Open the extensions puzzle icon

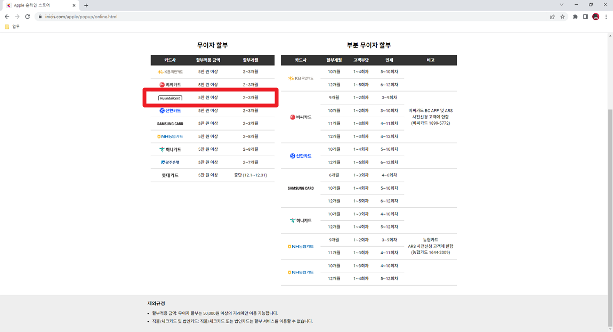click(575, 17)
